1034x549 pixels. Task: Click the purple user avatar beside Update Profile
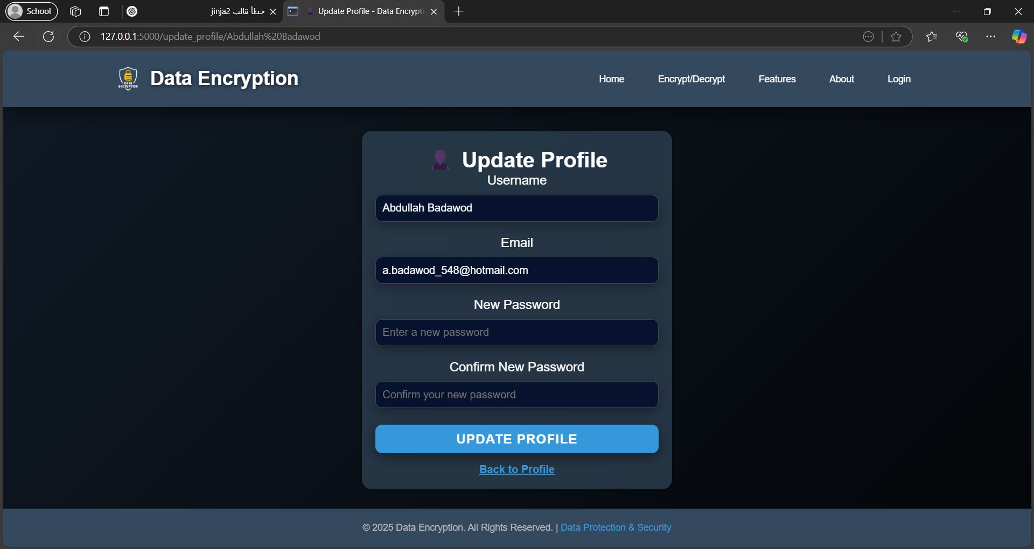[441, 160]
